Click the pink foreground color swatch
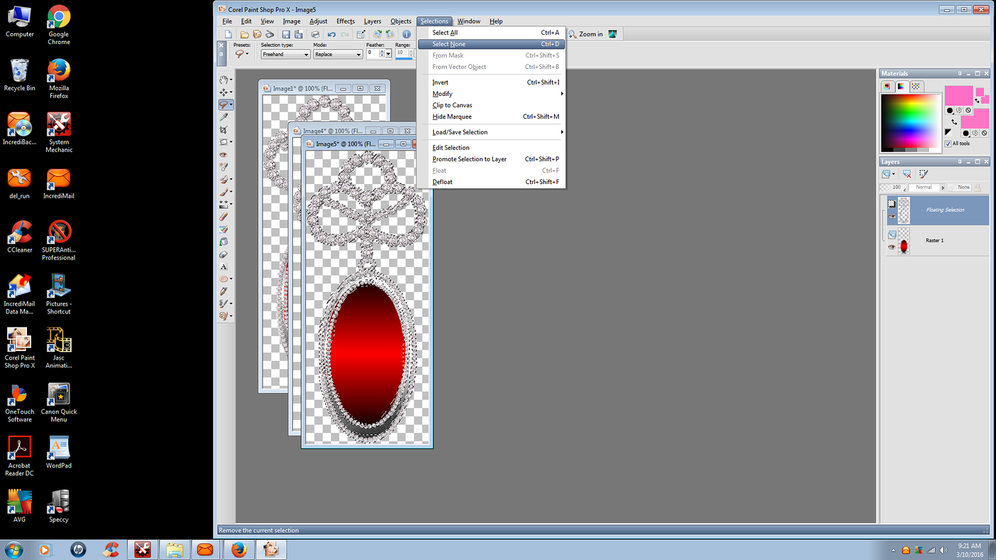This screenshot has height=560, width=996. click(x=958, y=96)
